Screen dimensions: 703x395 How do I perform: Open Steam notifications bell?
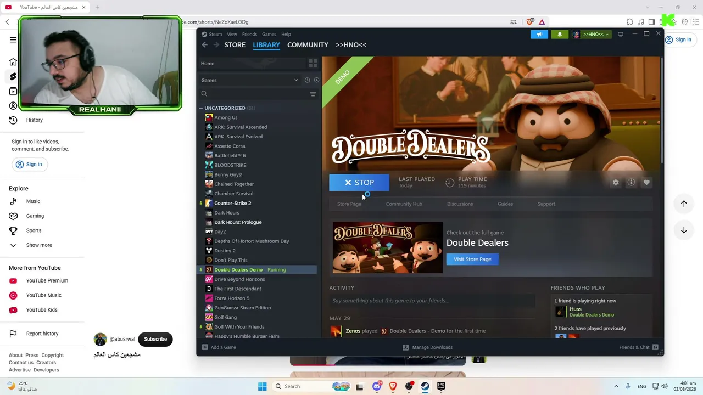tap(560, 34)
